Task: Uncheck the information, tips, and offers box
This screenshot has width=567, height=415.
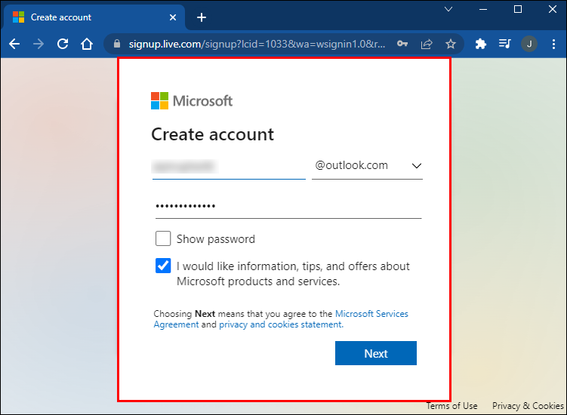Action: 163,266
